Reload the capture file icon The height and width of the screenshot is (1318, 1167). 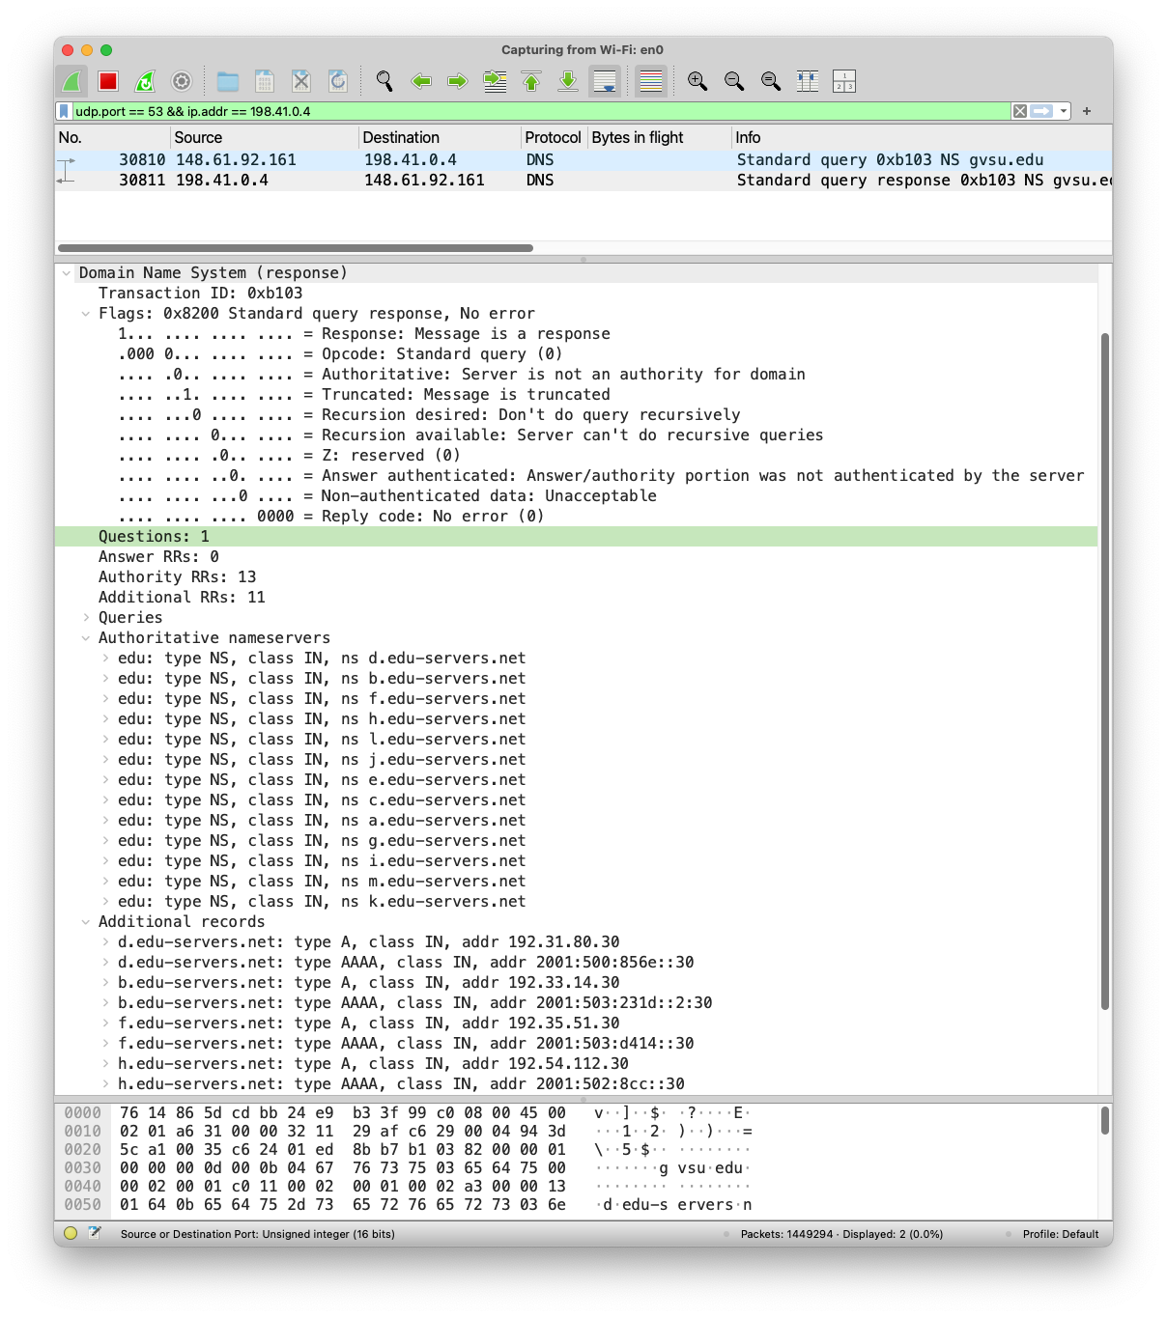[338, 81]
